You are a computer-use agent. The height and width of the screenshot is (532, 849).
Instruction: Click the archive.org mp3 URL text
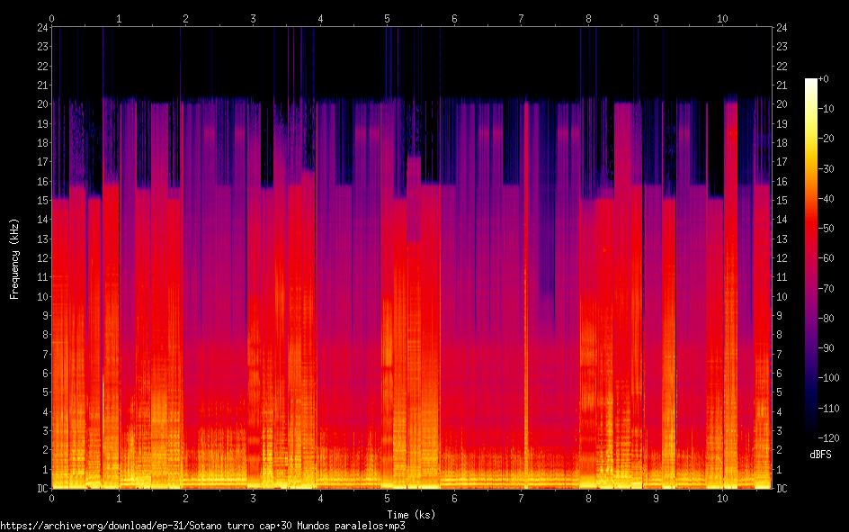coord(202,526)
